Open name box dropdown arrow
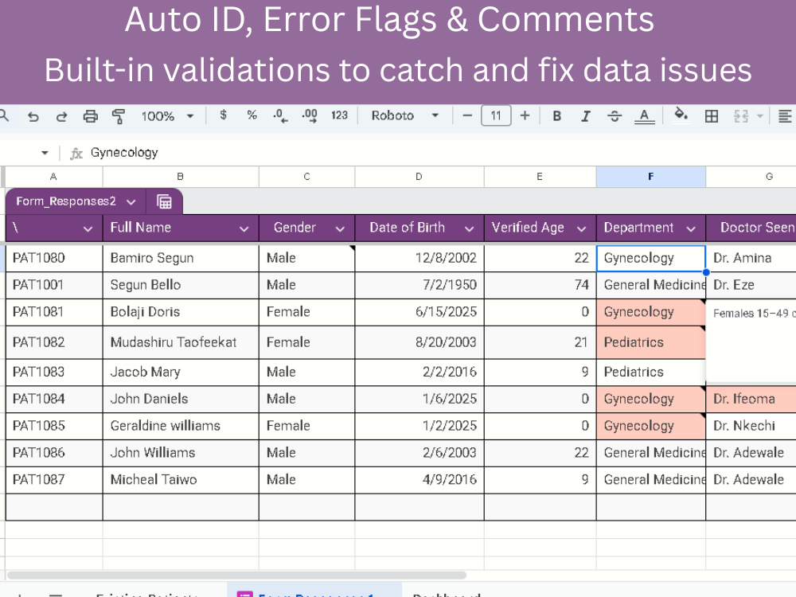Screen dimensions: 796x597 tap(45, 153)
